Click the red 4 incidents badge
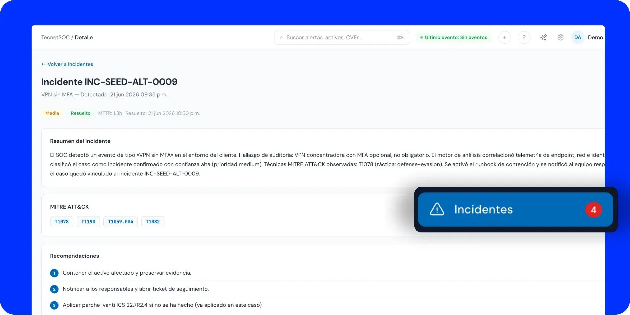 click(593, 210)
